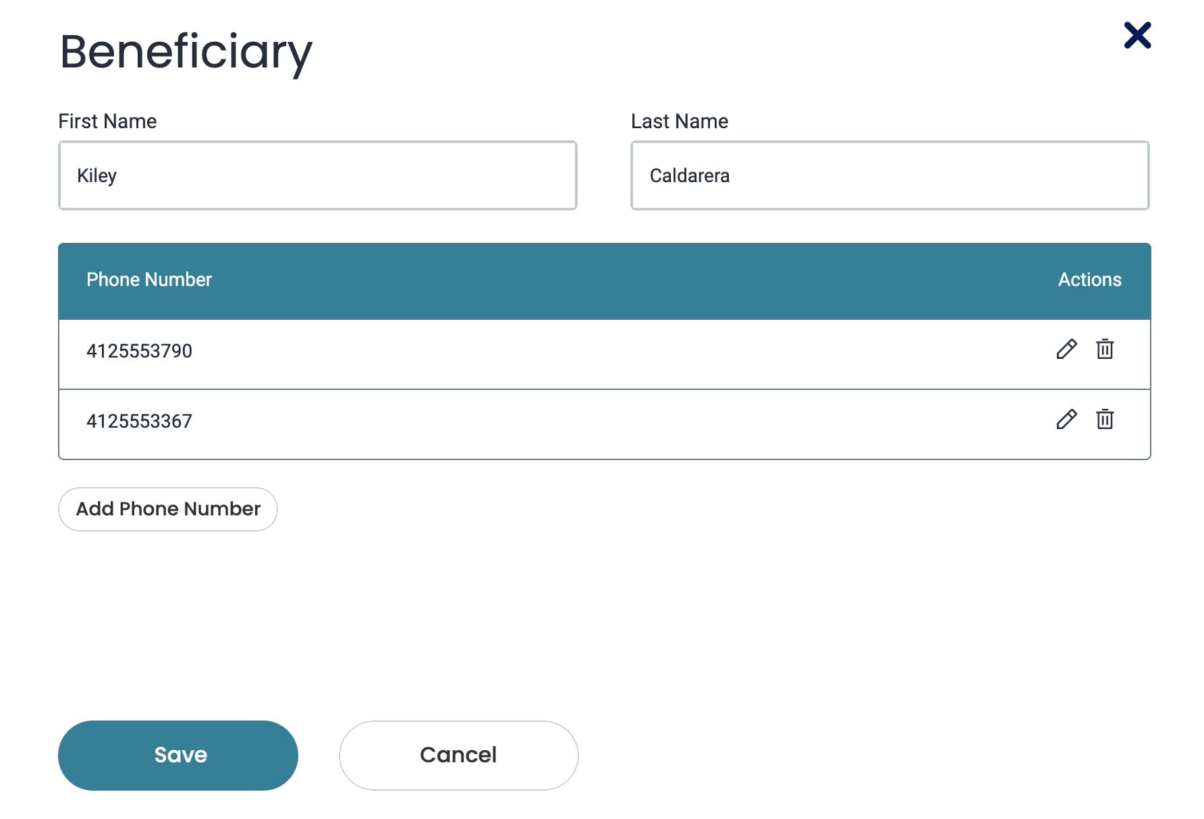Click the Kiley text value
Viewport: 1204px width, 819px height.
[97, 176]
